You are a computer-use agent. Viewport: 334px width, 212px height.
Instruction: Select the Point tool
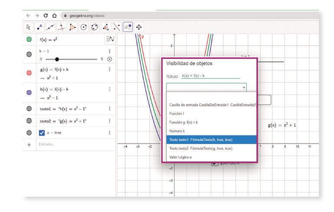(39, 27)
